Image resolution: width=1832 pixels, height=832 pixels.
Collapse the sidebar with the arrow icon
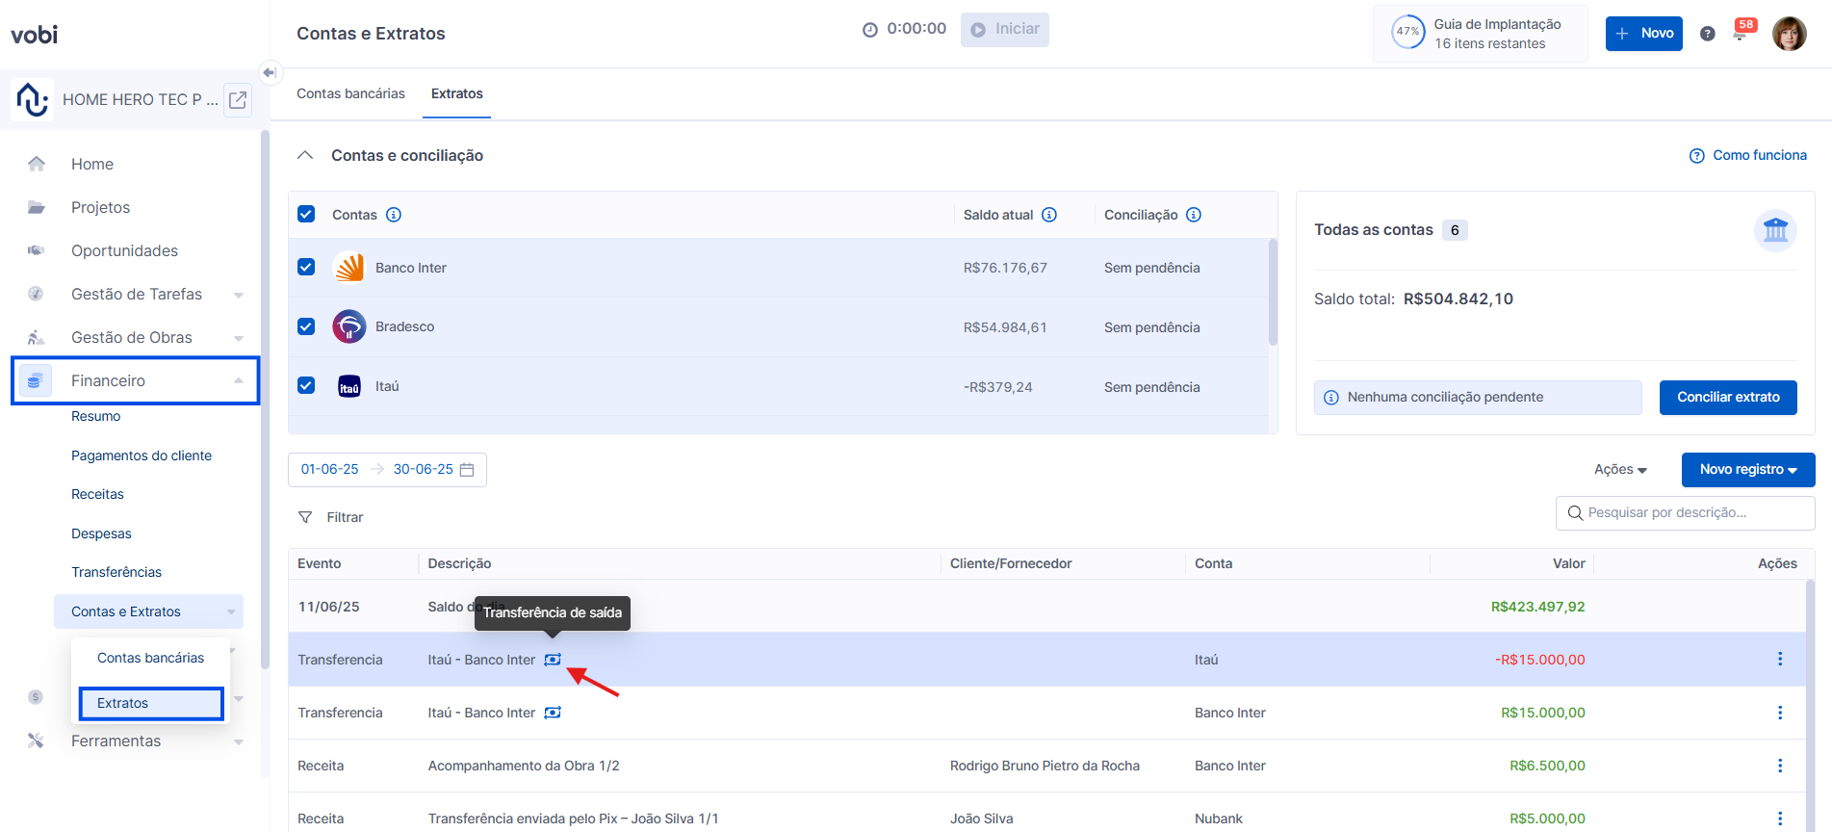270,72
